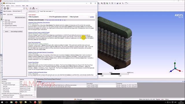The height and width of the screenshot is (104, 185).
Task: Open Cortana search circle on taskbar
Action: 7,102
